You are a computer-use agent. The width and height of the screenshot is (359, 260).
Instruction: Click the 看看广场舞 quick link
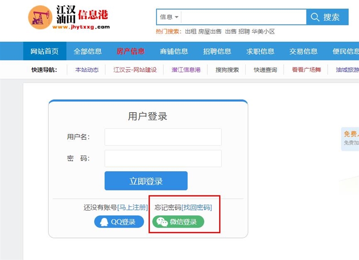coord(306,70)
